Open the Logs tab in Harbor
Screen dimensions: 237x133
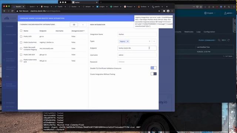tap(198, 32)
